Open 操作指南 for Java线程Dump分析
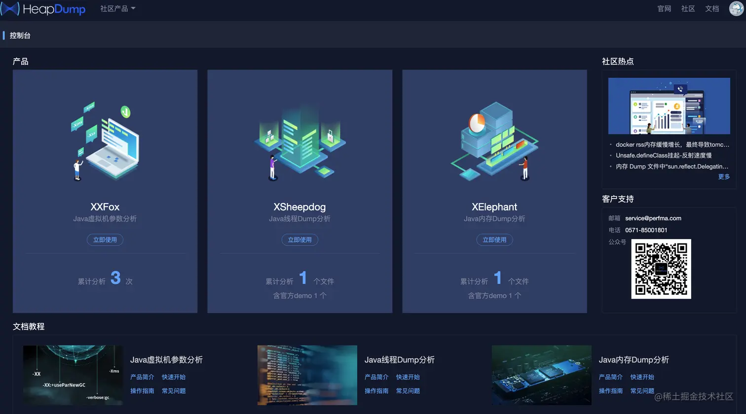746x414 pixels. coord(376,391)
